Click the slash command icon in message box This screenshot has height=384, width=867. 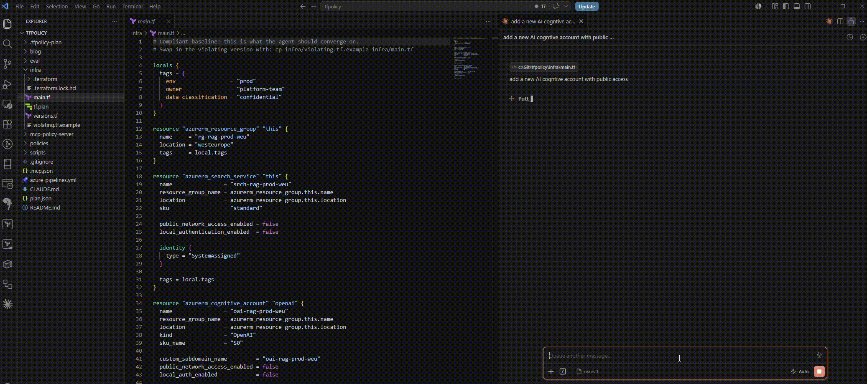click(563, 371)
